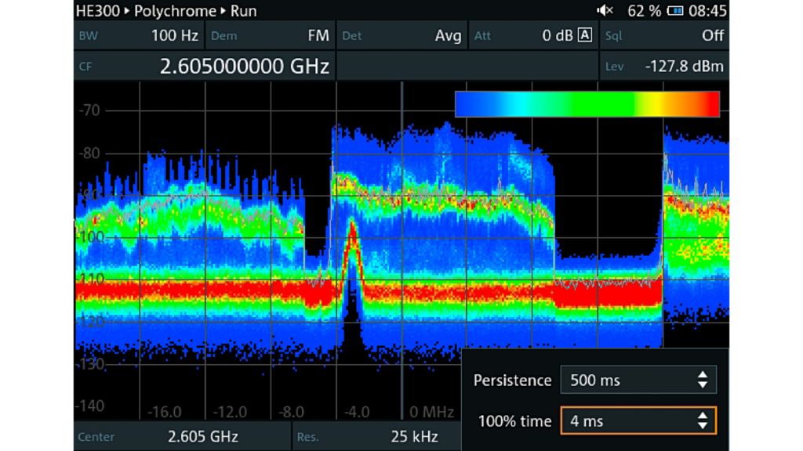
Task: Click the muted speaker icon
Action: tap(605, 11)
